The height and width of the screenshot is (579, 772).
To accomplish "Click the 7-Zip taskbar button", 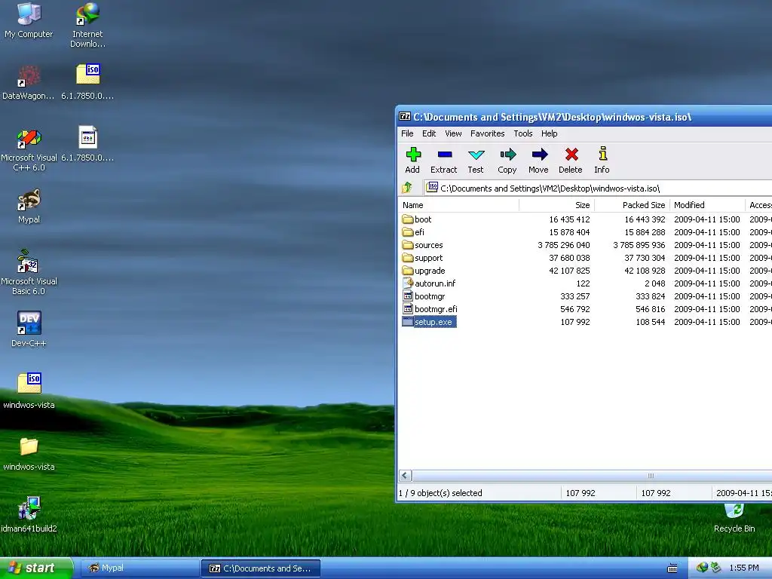I will click(x=261, y=568).
